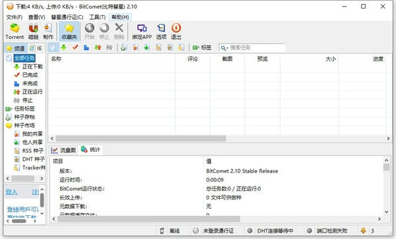The width and height of the screenshot is (396, 239).
Task: Select 我的共享 in the sidebar tree
Action: click(x=32, y=134)
